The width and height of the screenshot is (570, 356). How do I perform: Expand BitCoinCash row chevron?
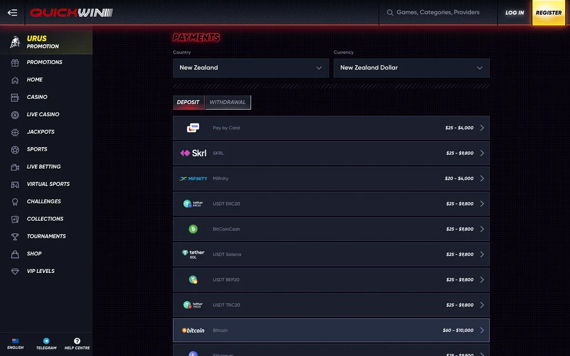[x=482, y=229]
